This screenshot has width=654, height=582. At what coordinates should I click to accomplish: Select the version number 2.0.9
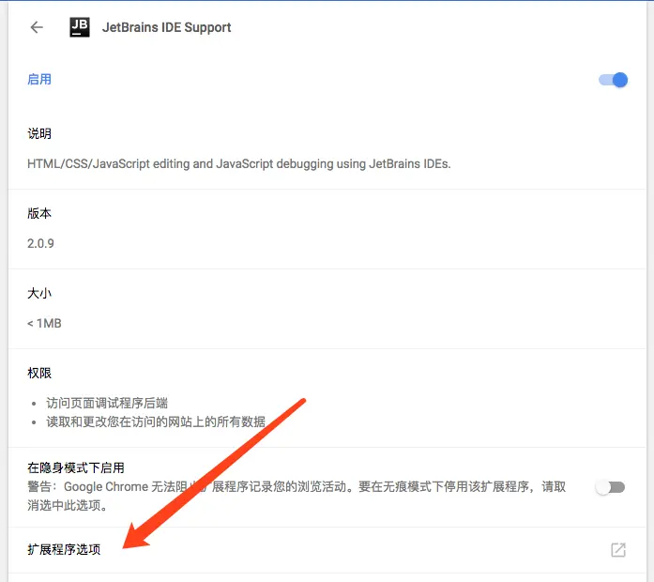40,243
